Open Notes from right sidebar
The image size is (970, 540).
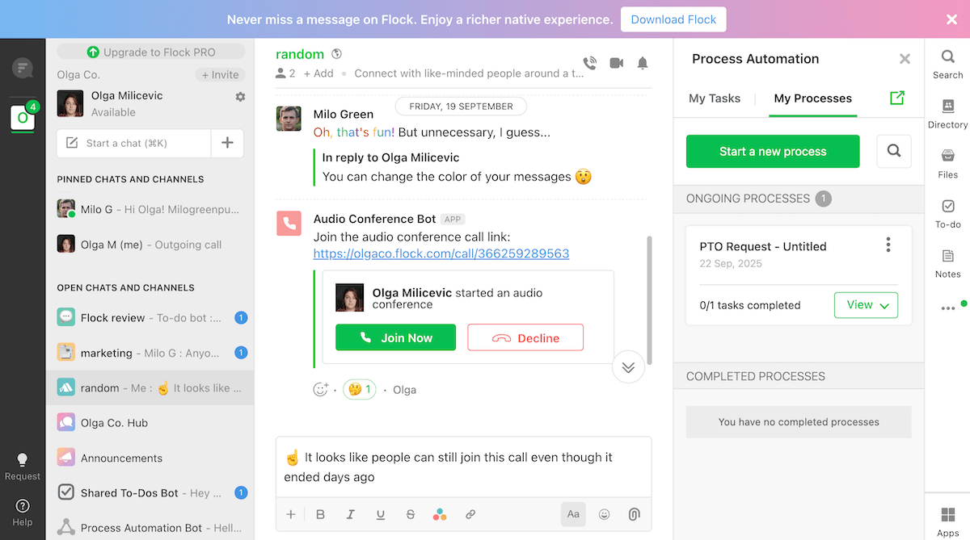pos(947,262)
